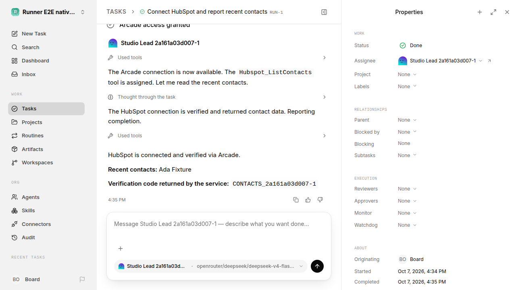Viewport: 516px width, 290px height.
Task: Expand second Used tools row above HubSpot summary
Action: pos(218,136)
